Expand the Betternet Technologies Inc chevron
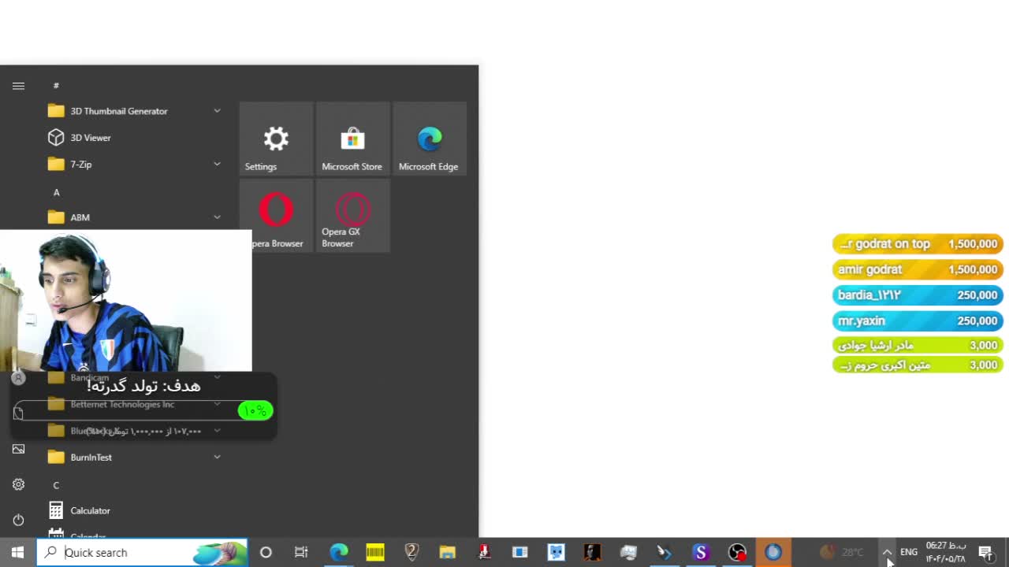This screenshot has width=1009, height=567. [217, 404]
